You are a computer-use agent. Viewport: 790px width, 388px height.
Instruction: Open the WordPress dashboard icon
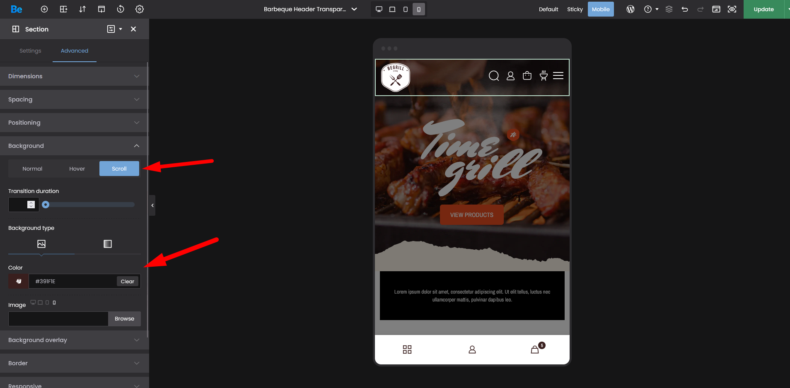(x=631, y=9)
